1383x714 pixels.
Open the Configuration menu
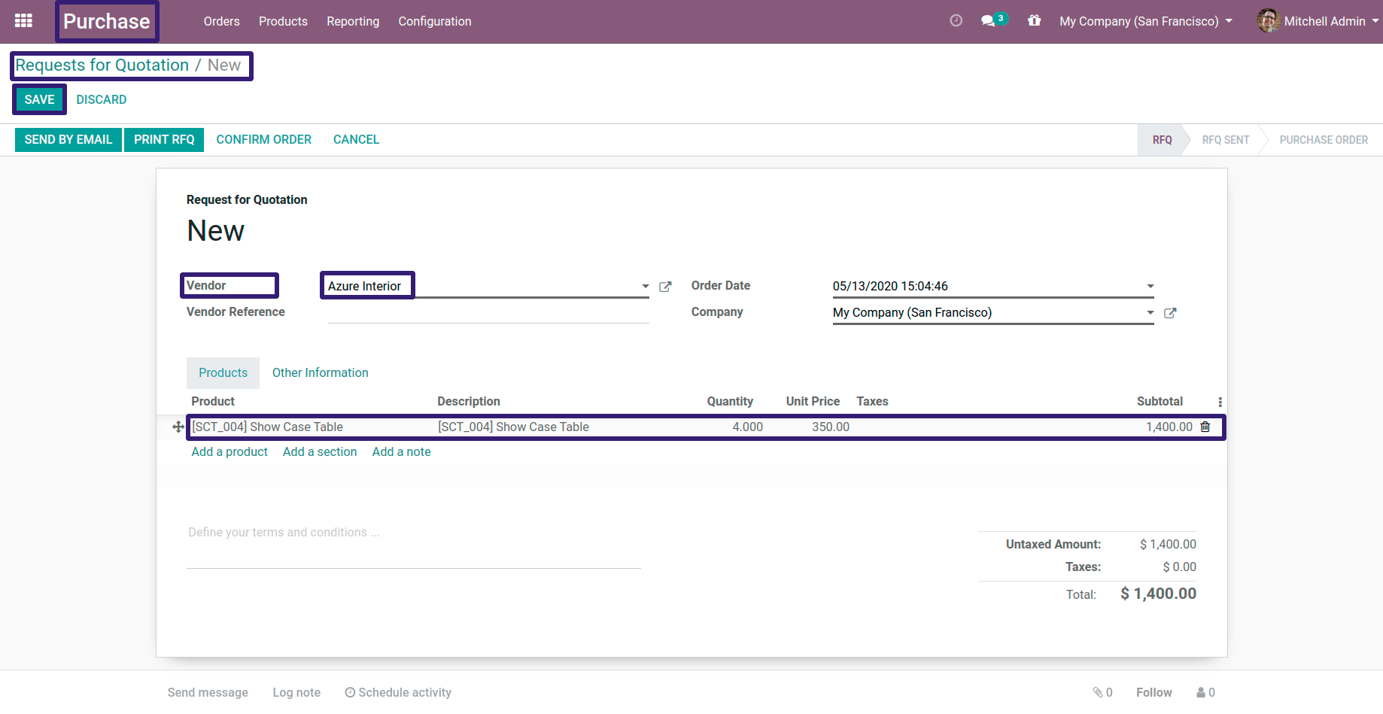(435, 21)
